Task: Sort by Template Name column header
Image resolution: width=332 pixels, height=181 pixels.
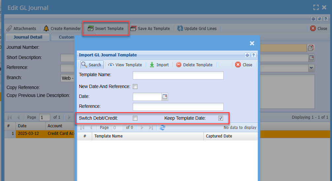Action: pyautogui.click(x=148, y=136)
